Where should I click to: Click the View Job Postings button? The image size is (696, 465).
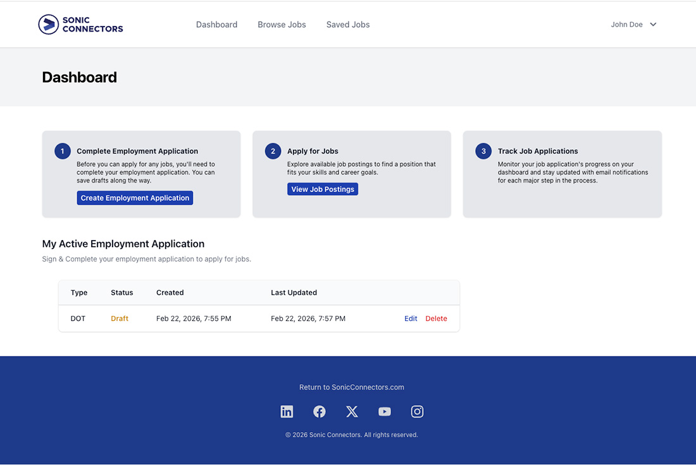coord(323,190)
